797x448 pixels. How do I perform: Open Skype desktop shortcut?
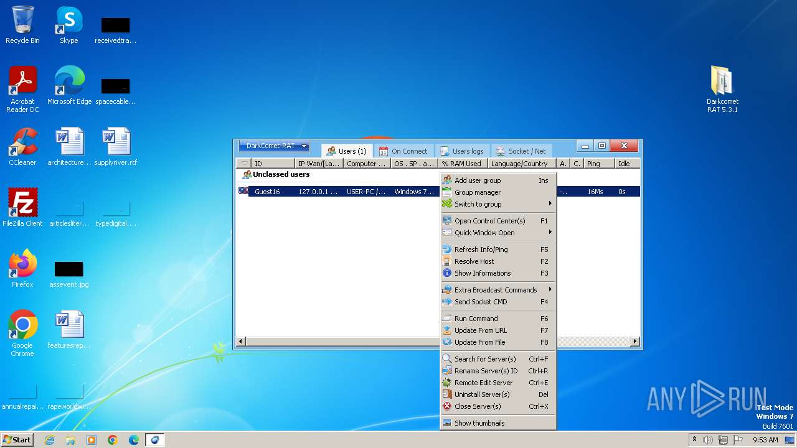[x=69, y=25]
